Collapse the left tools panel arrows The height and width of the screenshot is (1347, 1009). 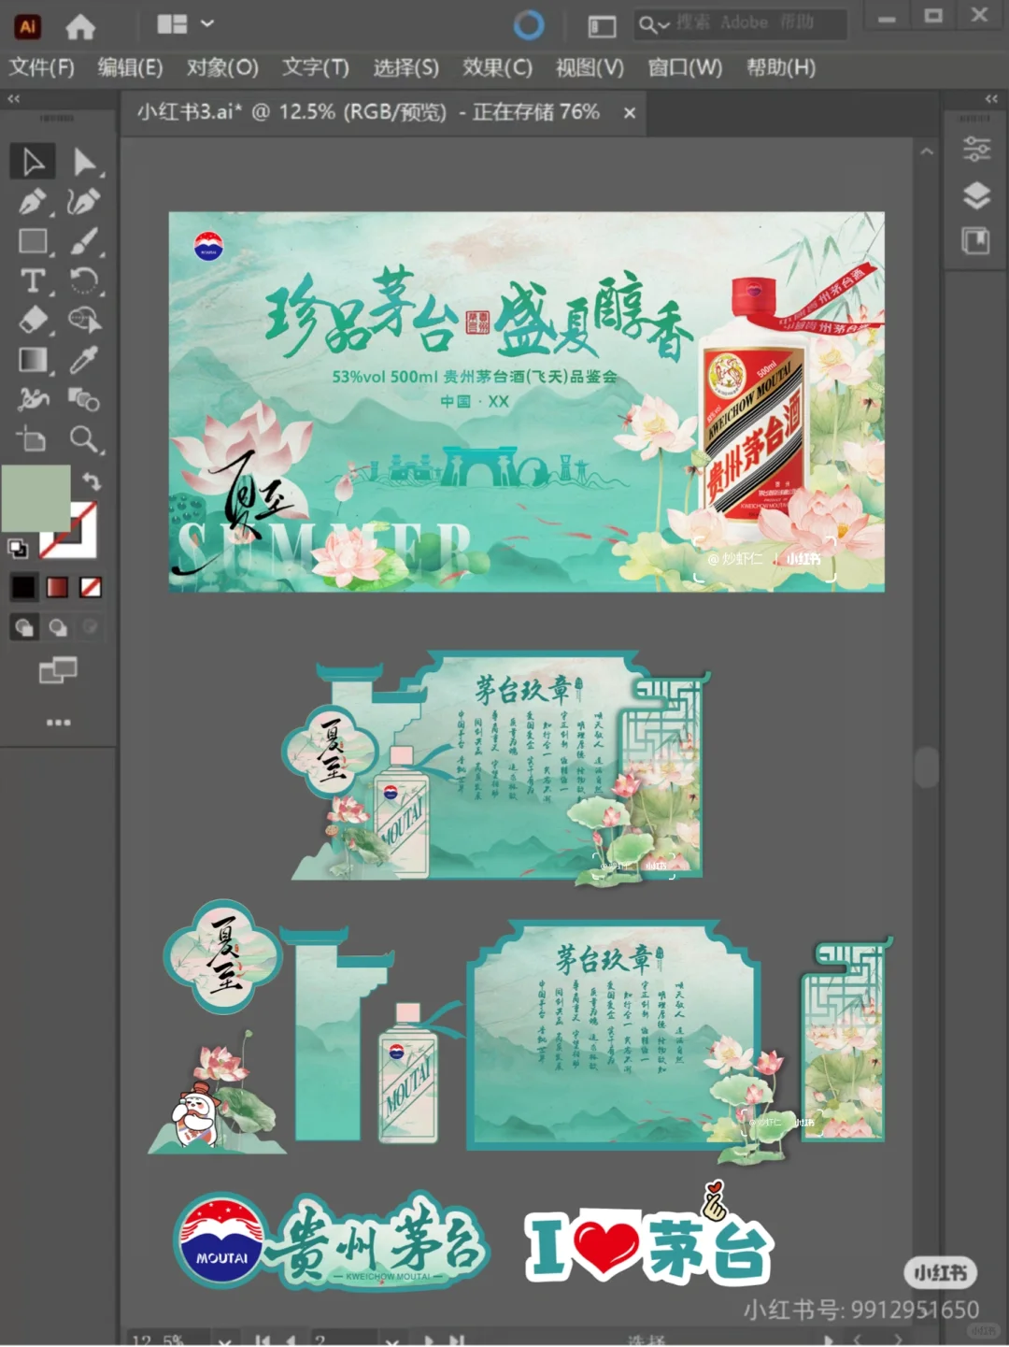(14, 98)
